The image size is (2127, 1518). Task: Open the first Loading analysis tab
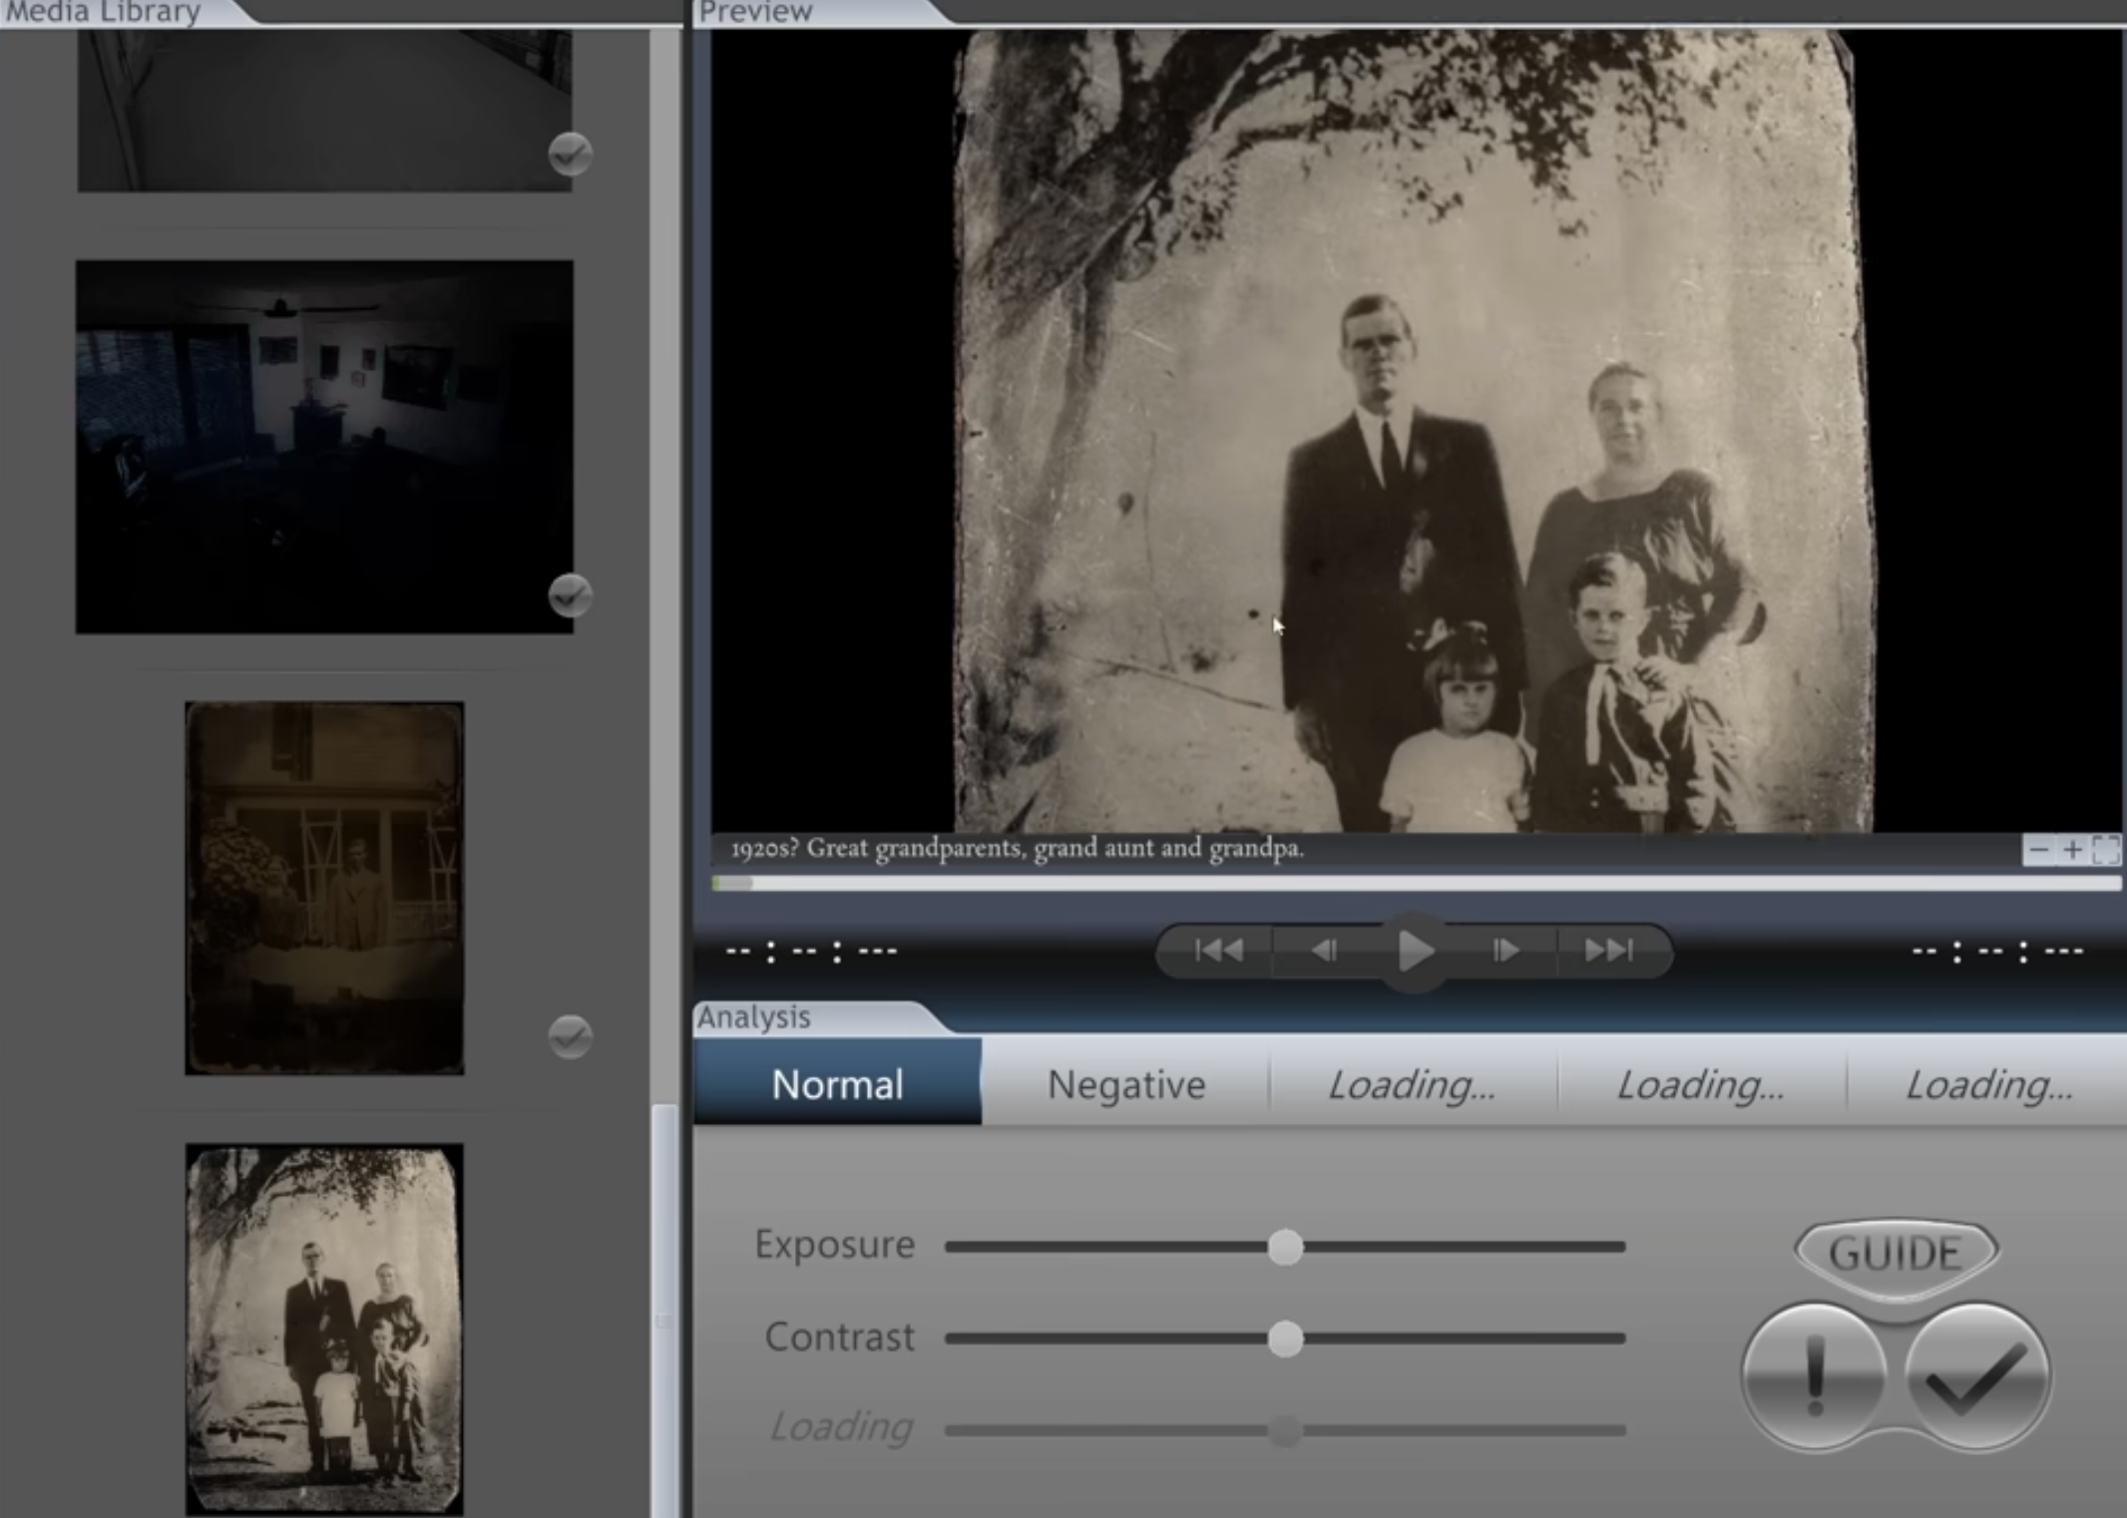pyautogui.click(x=1410, y=1084)
